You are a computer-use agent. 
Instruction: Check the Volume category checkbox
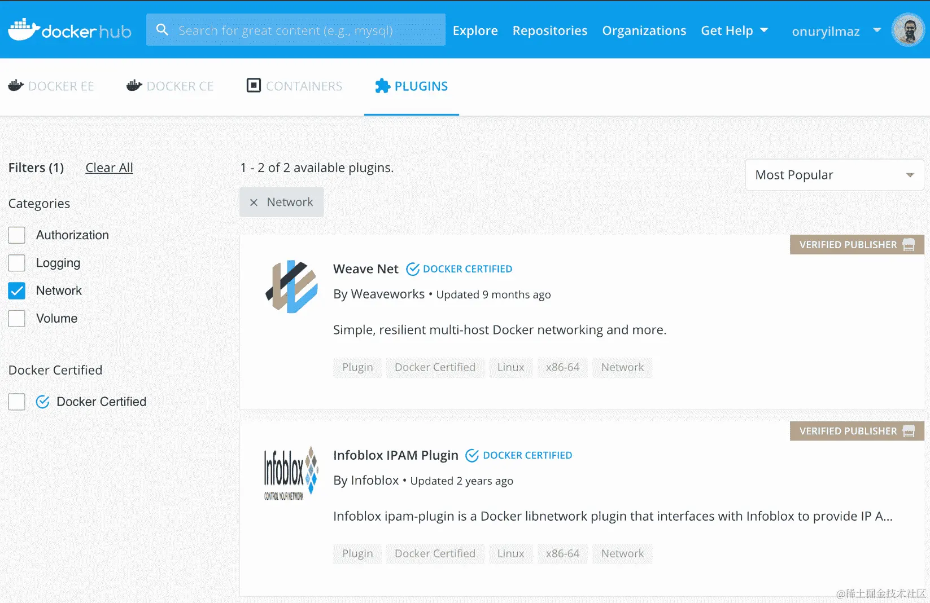coord(17,319)
